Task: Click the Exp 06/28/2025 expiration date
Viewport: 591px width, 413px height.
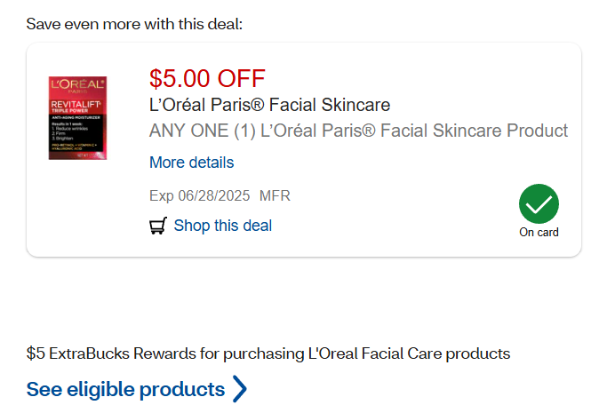Action: tap(200, 195)
